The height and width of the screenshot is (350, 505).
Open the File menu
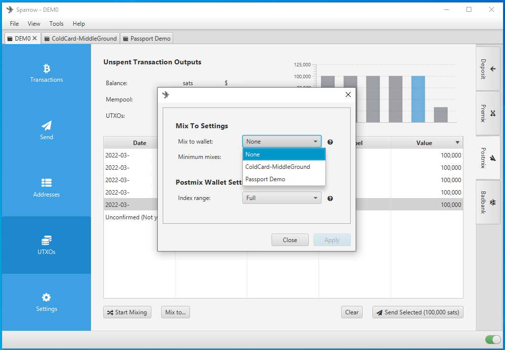(x=14, y=24)
